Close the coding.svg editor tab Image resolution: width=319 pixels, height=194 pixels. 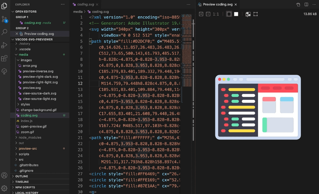click(97, 4)
